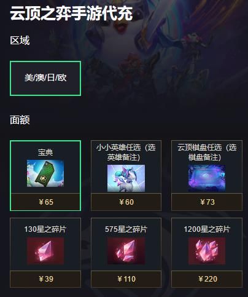Click the ¥220 price label
This screenshot has width=248, height=297.
(207, 279)
